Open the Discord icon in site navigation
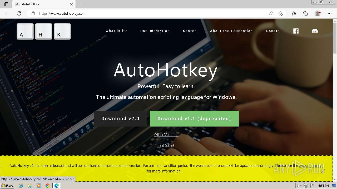Image resolution: width=337 pixels, height=189 pixels. [315, 31]
